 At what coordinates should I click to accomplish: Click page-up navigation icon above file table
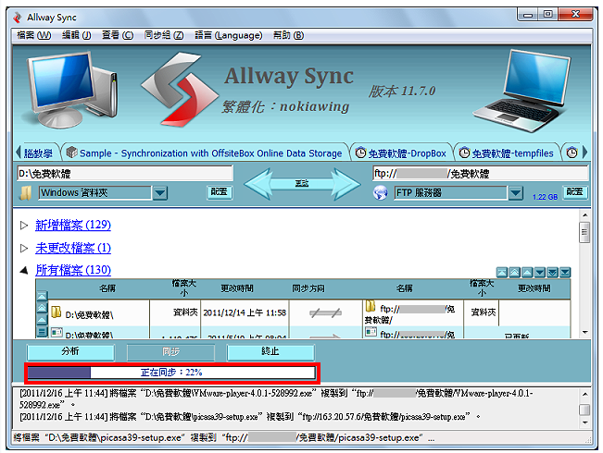click(515, 273)
